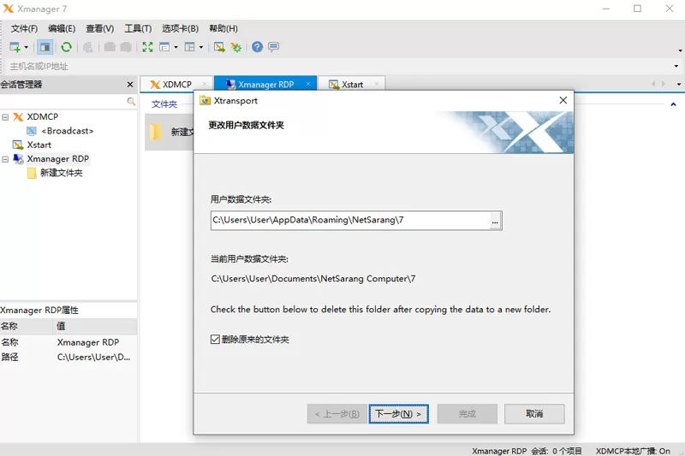This screenshot has width=685, height=456.
Task: Click the 值 column header
Action: click(96, 327)
